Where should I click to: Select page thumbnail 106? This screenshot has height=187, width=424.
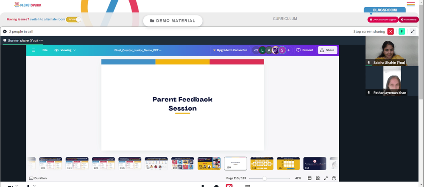[130, 163]
